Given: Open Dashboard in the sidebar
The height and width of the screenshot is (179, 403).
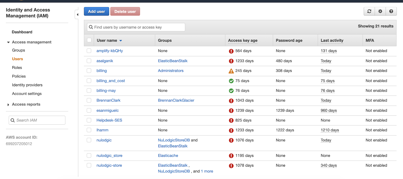Looking at the screenshot, I should tap(22, 32).
